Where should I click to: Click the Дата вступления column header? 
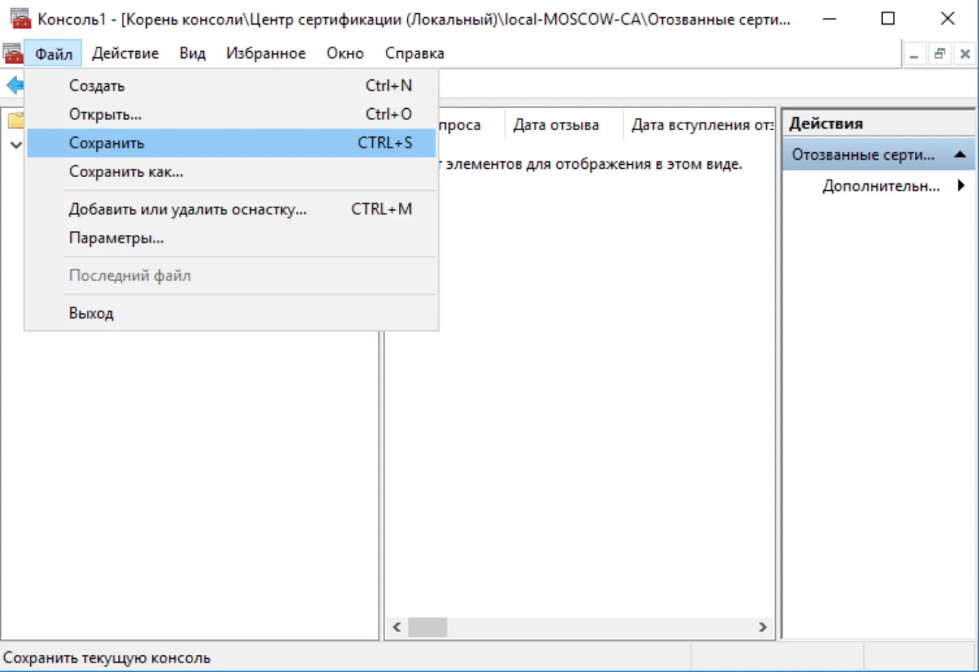pyautogui.click(x=699, y=125)
